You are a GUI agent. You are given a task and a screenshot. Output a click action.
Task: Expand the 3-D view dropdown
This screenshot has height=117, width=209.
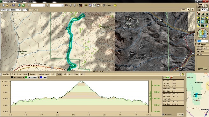coord(25,10)
